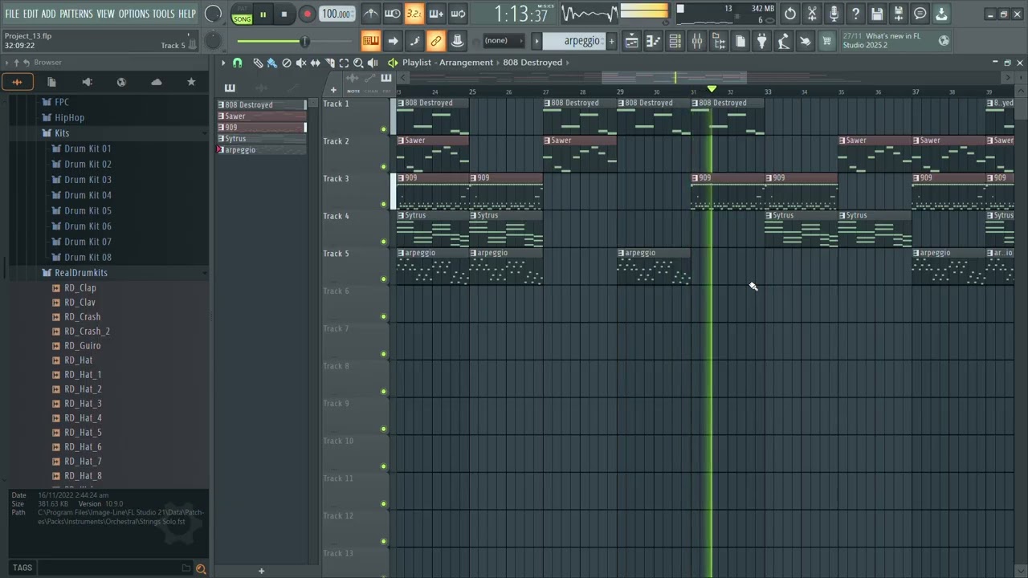Expand the arrow after 808 Destroyed breadcrumb
Screen dimensions: 1028x578
click(568, 63)
